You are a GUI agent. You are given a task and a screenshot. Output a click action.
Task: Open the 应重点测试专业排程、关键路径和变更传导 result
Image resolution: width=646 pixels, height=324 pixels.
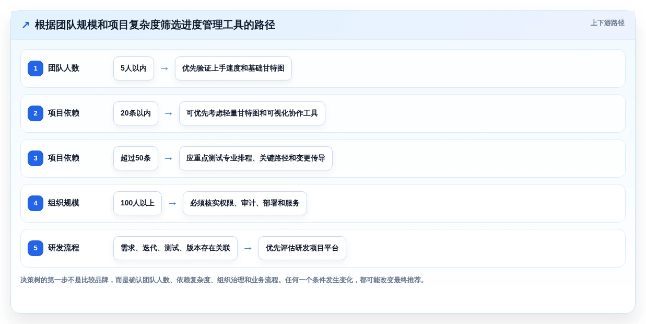click(x=256, y=158)
